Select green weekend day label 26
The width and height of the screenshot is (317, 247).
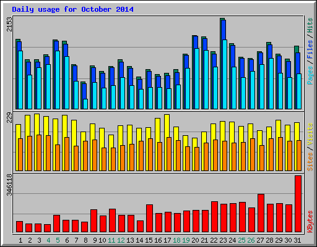251,240
